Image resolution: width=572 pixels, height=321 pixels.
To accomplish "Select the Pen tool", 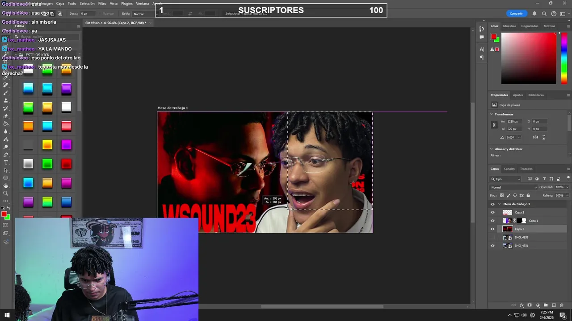I will pyautogui.click(x=6, y=155).
